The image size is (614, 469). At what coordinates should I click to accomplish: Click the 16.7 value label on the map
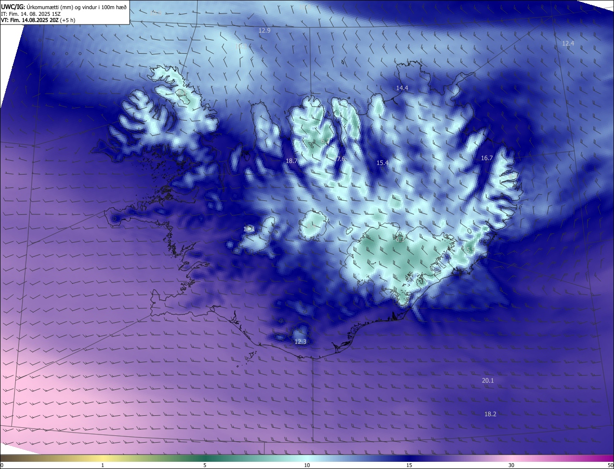(487, 158)
